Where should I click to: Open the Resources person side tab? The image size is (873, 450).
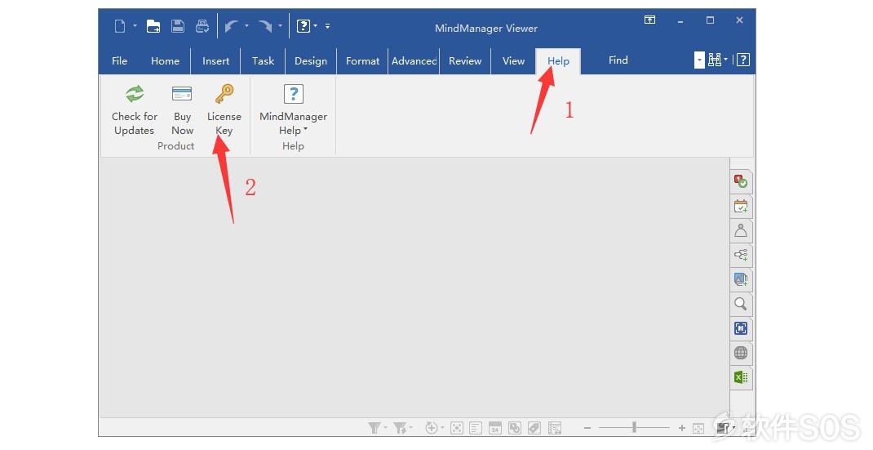click(741, 230)
